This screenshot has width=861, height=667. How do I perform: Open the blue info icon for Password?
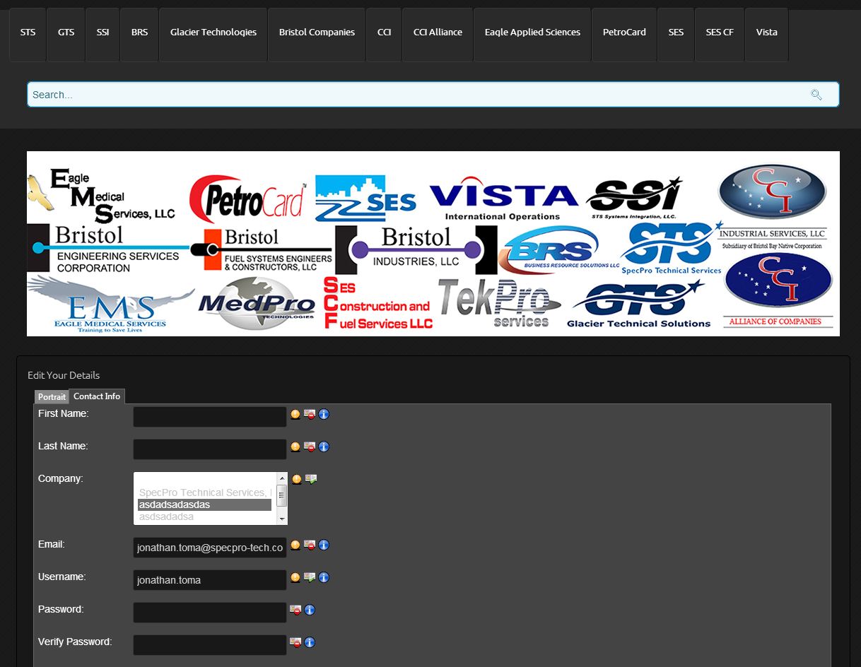pyautogui.click(x=310, y=610)
